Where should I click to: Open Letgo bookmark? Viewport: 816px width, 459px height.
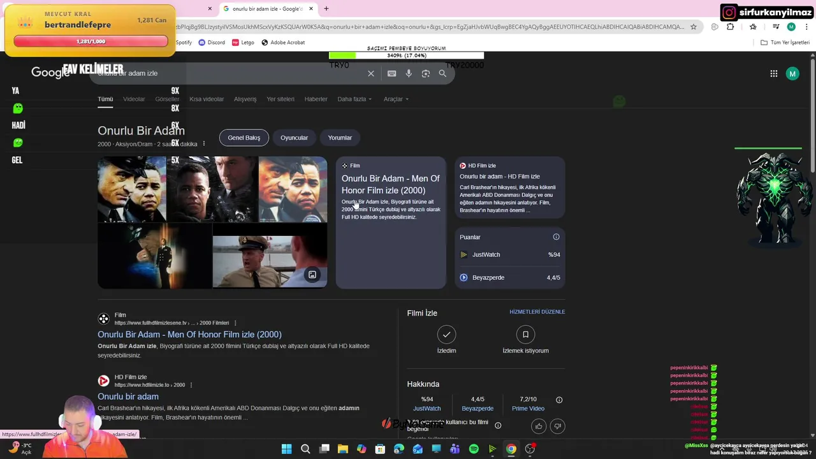click(x=243, y=42)
